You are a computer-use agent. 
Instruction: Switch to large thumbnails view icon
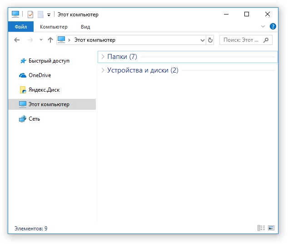click(271, 228)
